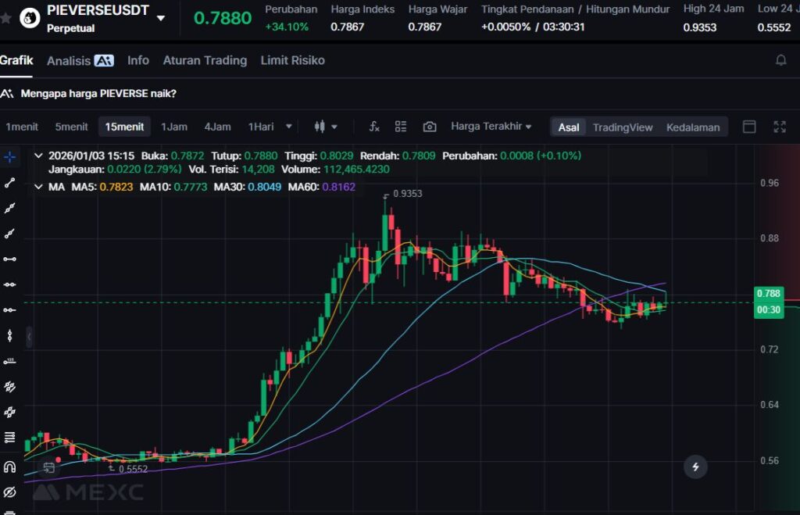Expand chart to fullscreen
This screenshot has height=515, width=800.
tap(779, 127)
